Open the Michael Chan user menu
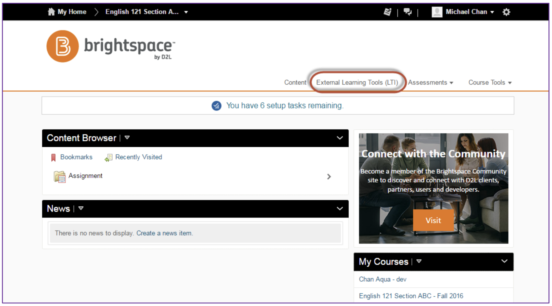This screenshot has width=552, height=306. point(470,12)
